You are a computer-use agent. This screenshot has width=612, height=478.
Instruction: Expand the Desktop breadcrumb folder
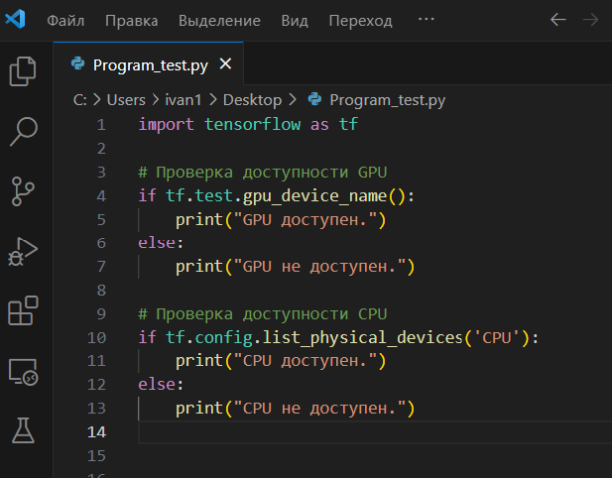[x=252, y=99]
